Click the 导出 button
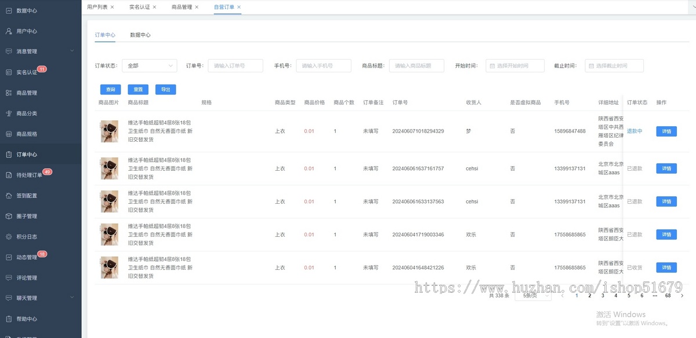The width and height of the screenshot is (696, 338). click(166, 90)
